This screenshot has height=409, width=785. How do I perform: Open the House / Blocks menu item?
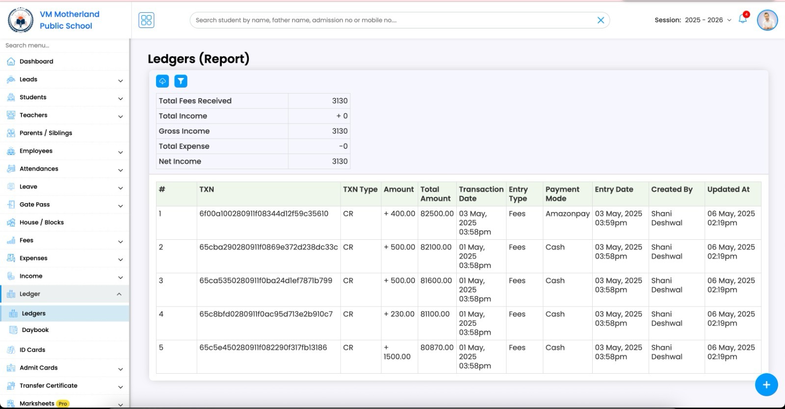64,223
